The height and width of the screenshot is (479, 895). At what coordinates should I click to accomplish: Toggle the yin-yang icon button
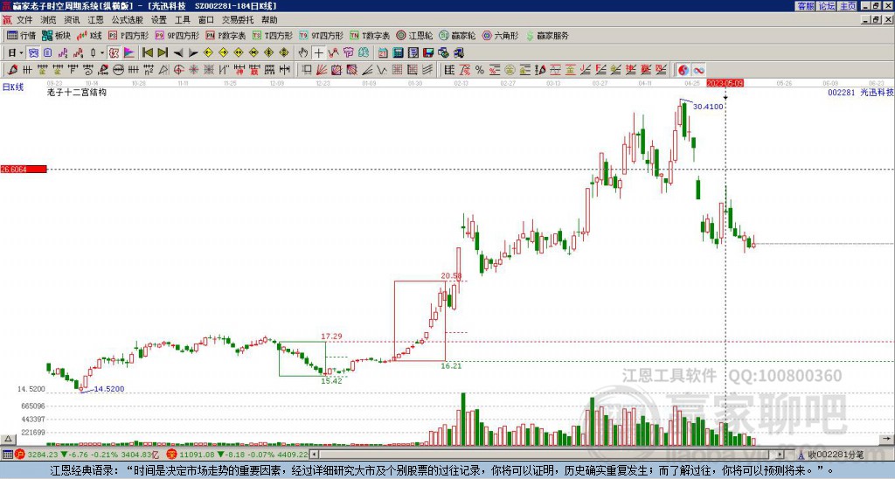coord(683,70)
